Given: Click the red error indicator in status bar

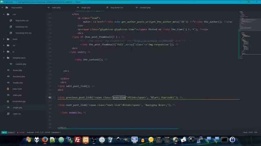Looking at the screenshot, I should pos(21,133).
